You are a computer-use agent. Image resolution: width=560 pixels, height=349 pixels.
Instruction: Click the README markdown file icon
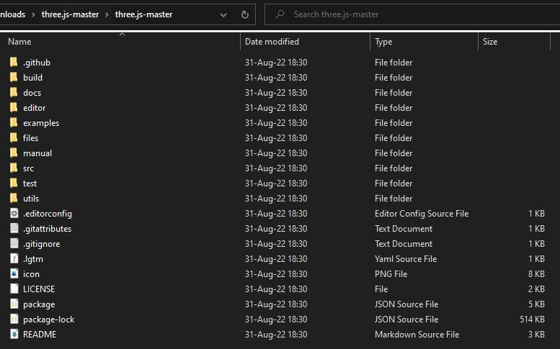tap(14, 335)
